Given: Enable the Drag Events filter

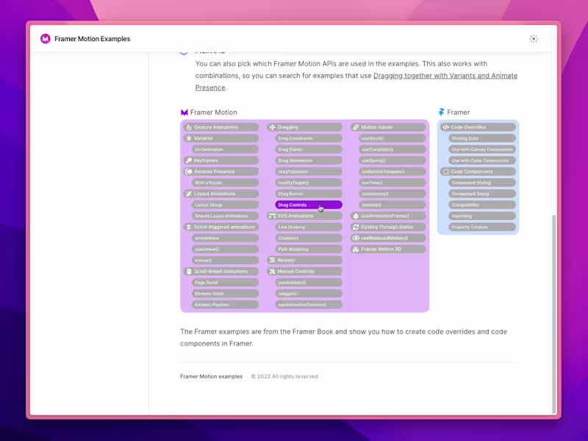Looking at the screenshot, I should click(x=309, y=193).
